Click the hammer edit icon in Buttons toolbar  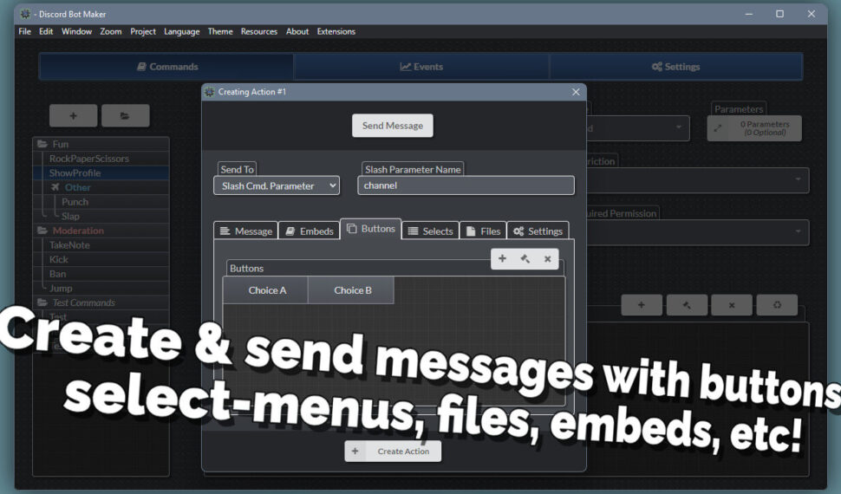pyautogui.click(x=525, y=258)
